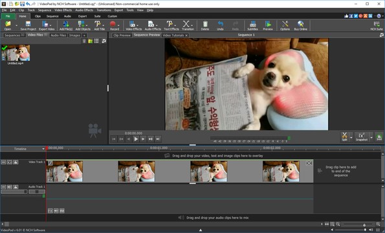The width and height of the screenshot is (385, 233).
Task: Start recording with the Record icon
Action: (x=113, y=25)
